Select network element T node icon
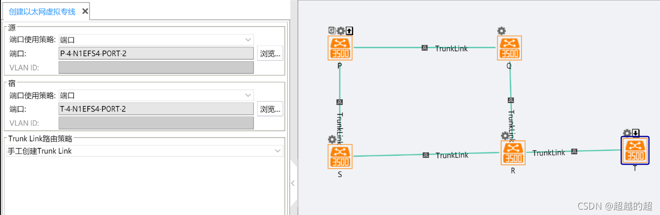This screenshot has width=660, height=215. point(635,150)
